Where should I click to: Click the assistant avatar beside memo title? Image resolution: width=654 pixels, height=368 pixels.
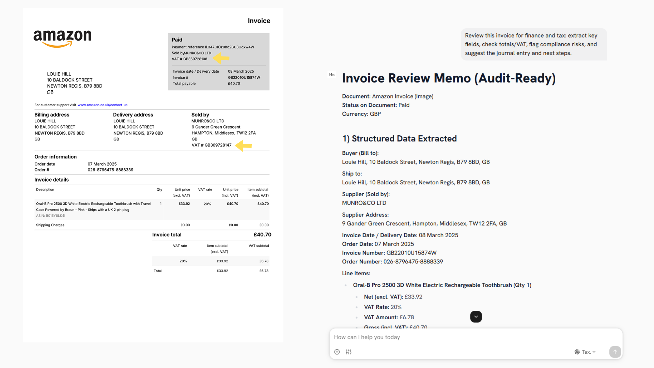332,75
